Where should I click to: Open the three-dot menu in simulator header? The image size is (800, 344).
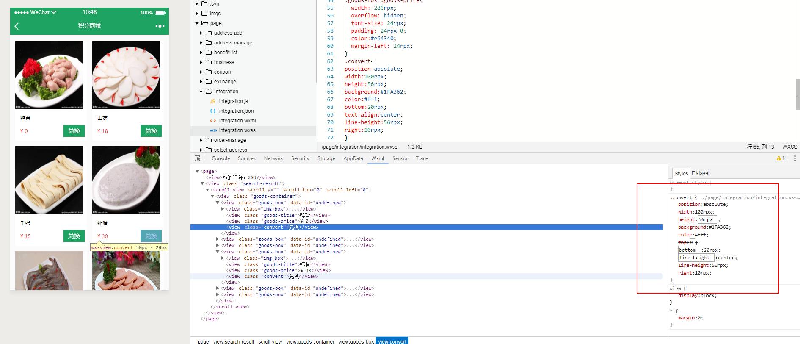(x=160, y=26)
